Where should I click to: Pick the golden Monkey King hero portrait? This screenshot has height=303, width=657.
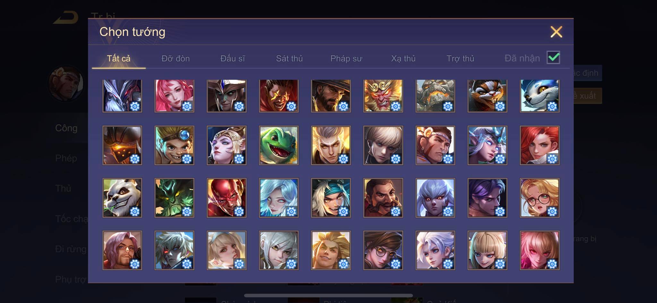tap(383, 95)
